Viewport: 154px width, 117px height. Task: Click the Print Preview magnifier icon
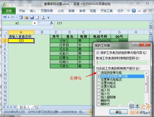click(43, 18)
